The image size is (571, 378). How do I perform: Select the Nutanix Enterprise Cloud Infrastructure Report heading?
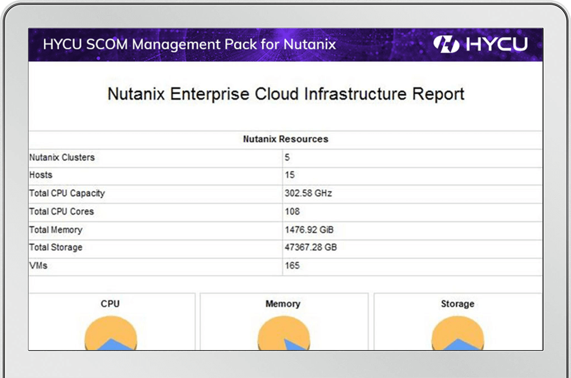(x=286, y=94)
